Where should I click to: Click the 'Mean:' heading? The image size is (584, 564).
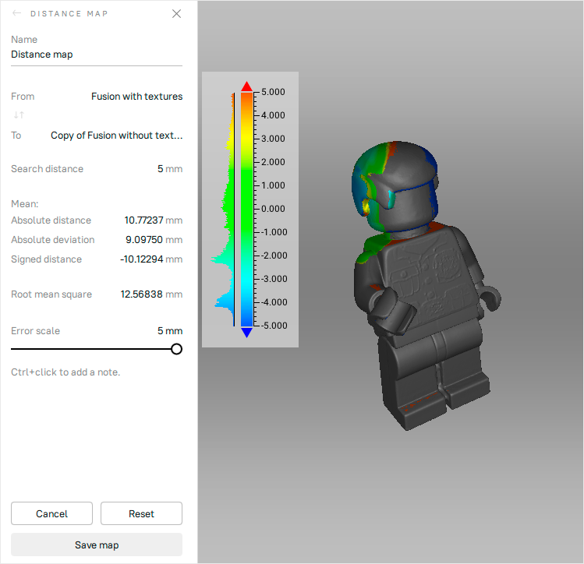25,204
